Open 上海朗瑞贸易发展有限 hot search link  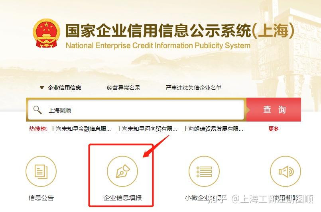coord(213,129)
